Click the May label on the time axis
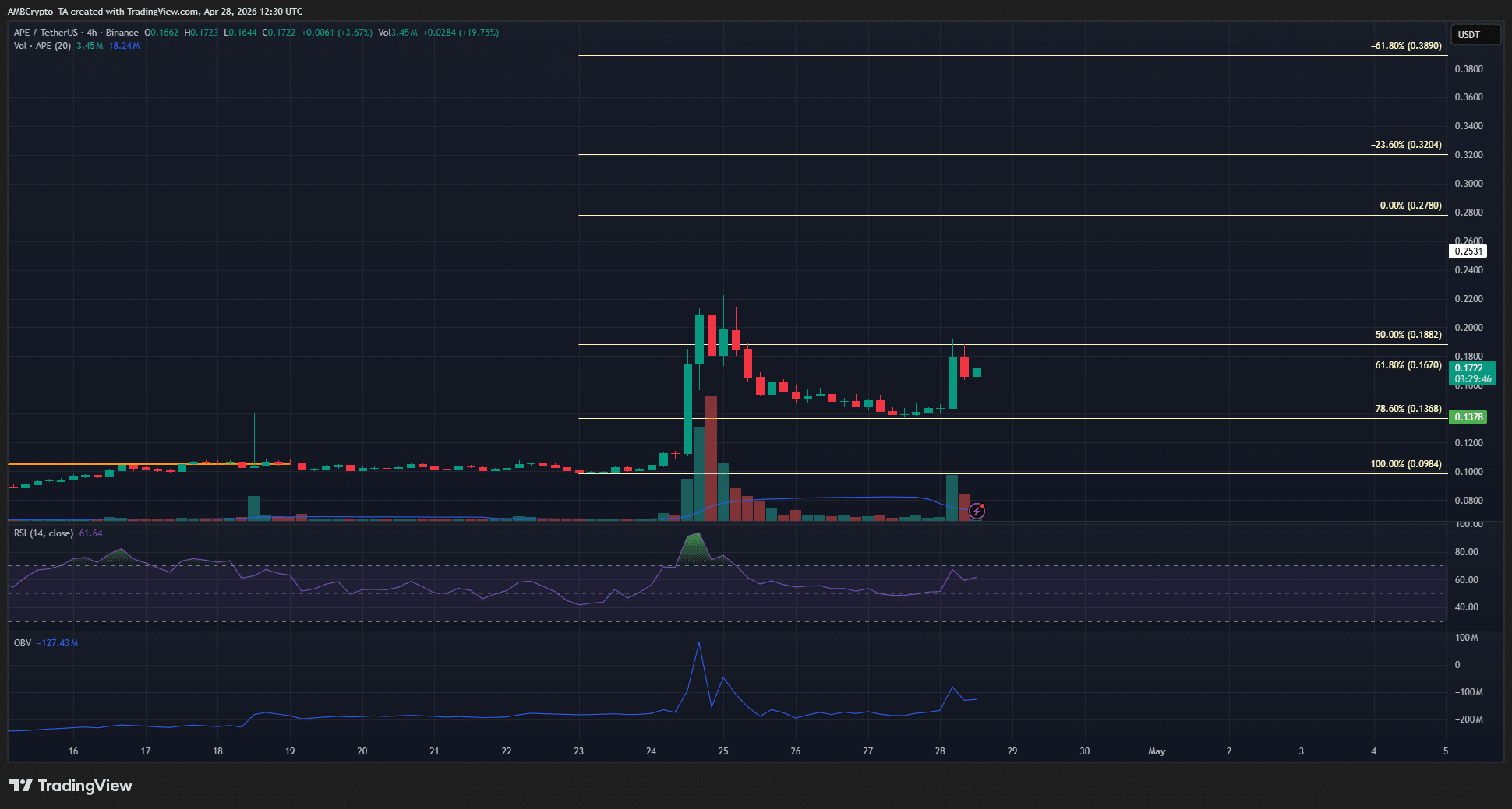The width and height of the screenshot is (1512, 809). click(x=1156, y=751)
